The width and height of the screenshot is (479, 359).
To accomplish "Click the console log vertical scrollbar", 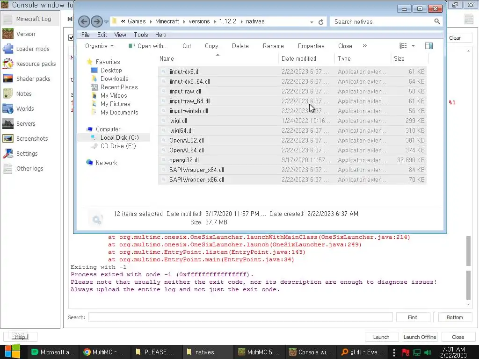I will tap(468, 267).
